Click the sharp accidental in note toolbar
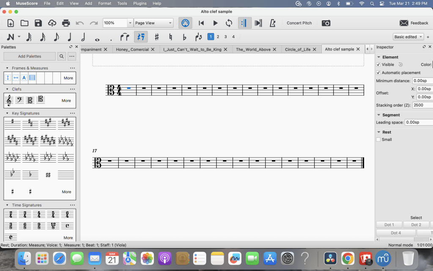The height and width of the screenshot is (271, 433). click(x=156, y=37)
